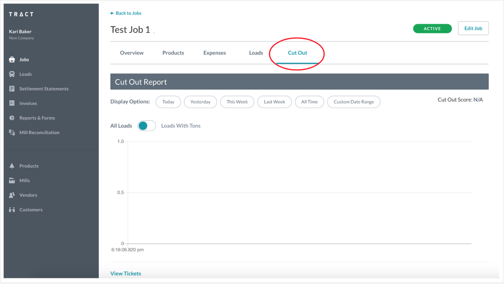Image resolution: width=504 pixels, height=284 pixels.
Task: Click the Invoices icon in sidebar
Action: pos(12,103)
